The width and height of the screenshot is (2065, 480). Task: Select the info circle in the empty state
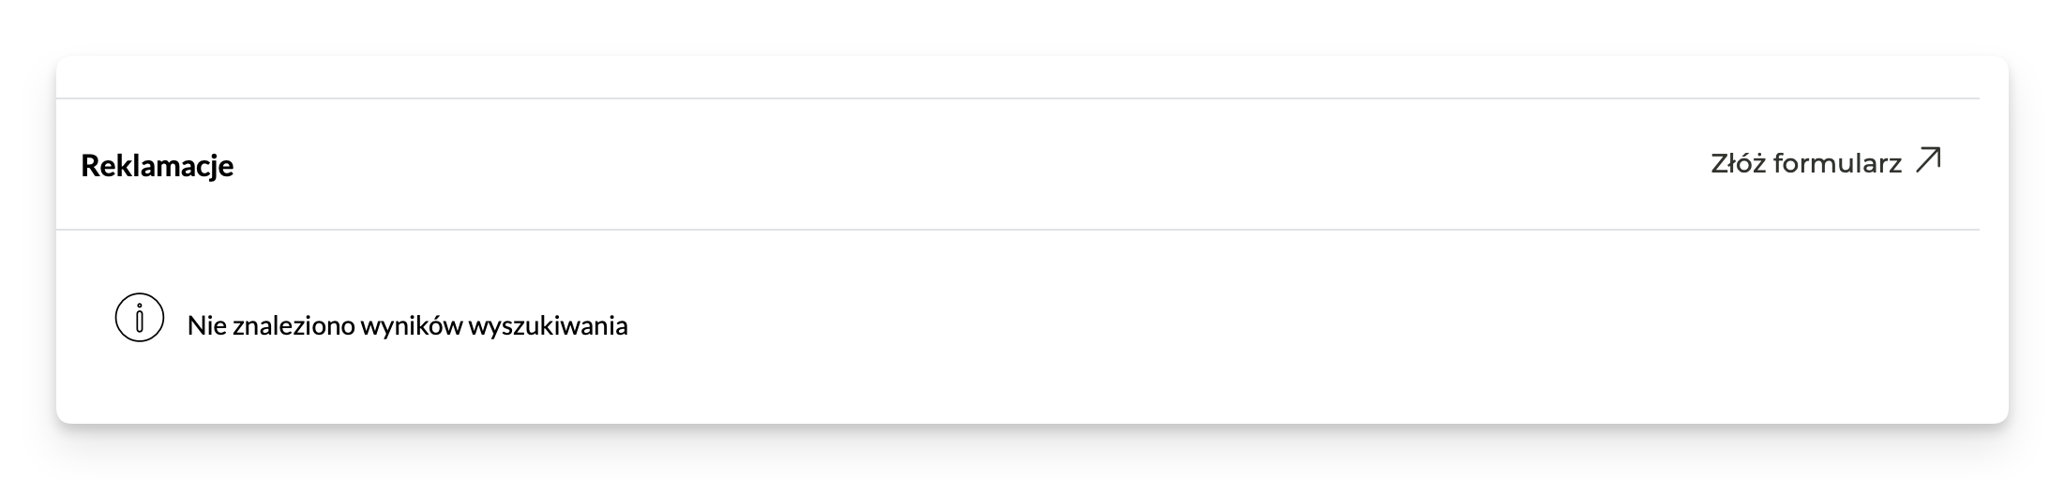tap(139, 318)
